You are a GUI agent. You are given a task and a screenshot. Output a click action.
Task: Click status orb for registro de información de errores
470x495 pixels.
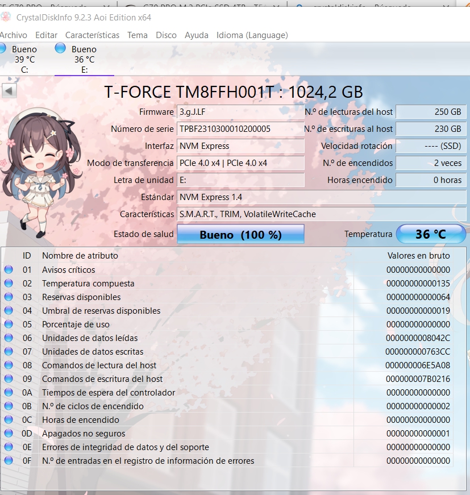[9, 460]
